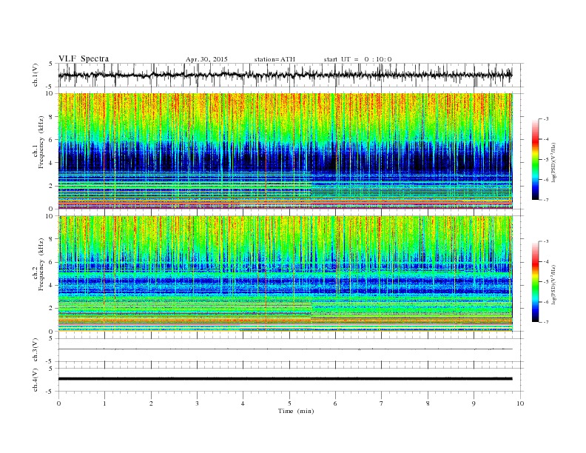Screen dimensions: 586x453
Task: Click the time axis tick label "5"
Action: (289, 403)
